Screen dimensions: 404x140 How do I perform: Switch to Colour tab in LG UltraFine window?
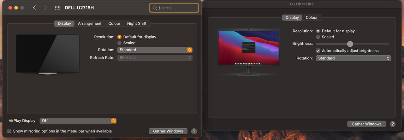coord(312,18)
